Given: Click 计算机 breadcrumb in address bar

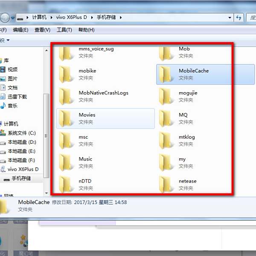Looking at the screenshot, I should (39, 17).
